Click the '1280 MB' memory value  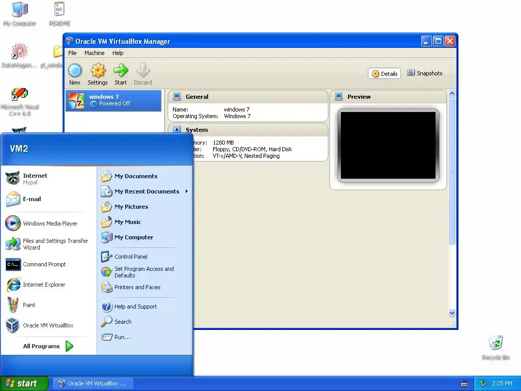point(223,143)
